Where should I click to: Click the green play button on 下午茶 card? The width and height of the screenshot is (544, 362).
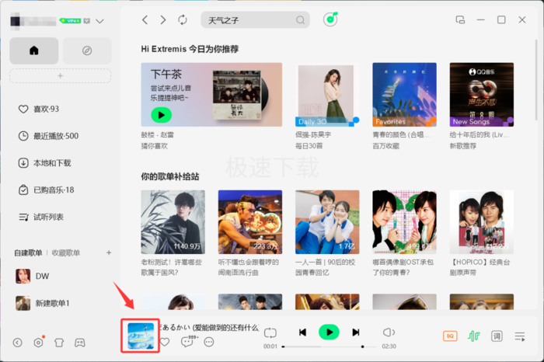click(162, 115)
